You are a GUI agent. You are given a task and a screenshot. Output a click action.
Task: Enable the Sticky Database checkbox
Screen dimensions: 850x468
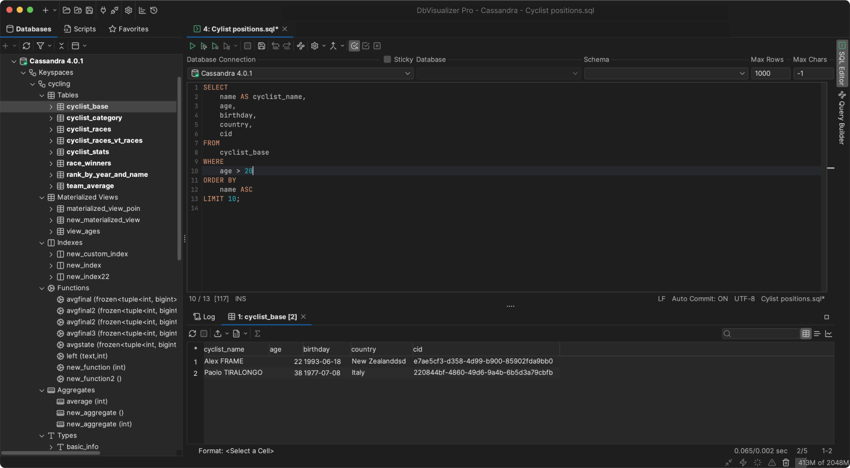[387, 59]
